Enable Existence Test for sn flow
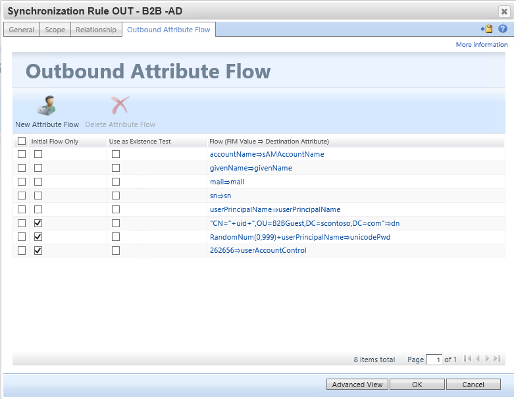The height and width of the screenshot is (399, 516). [x=116, y=196]
